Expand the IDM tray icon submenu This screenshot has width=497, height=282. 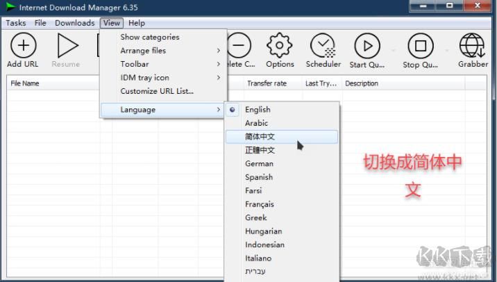coord(144,78)
